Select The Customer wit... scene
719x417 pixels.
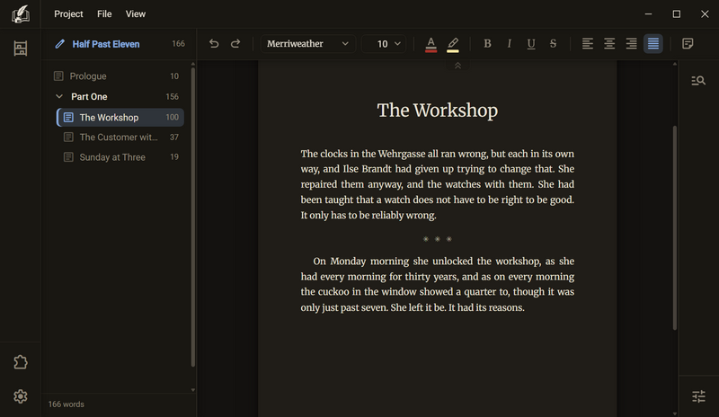coord(120,138)
